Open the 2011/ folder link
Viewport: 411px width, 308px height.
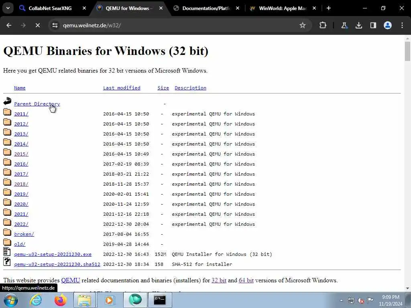21,114
